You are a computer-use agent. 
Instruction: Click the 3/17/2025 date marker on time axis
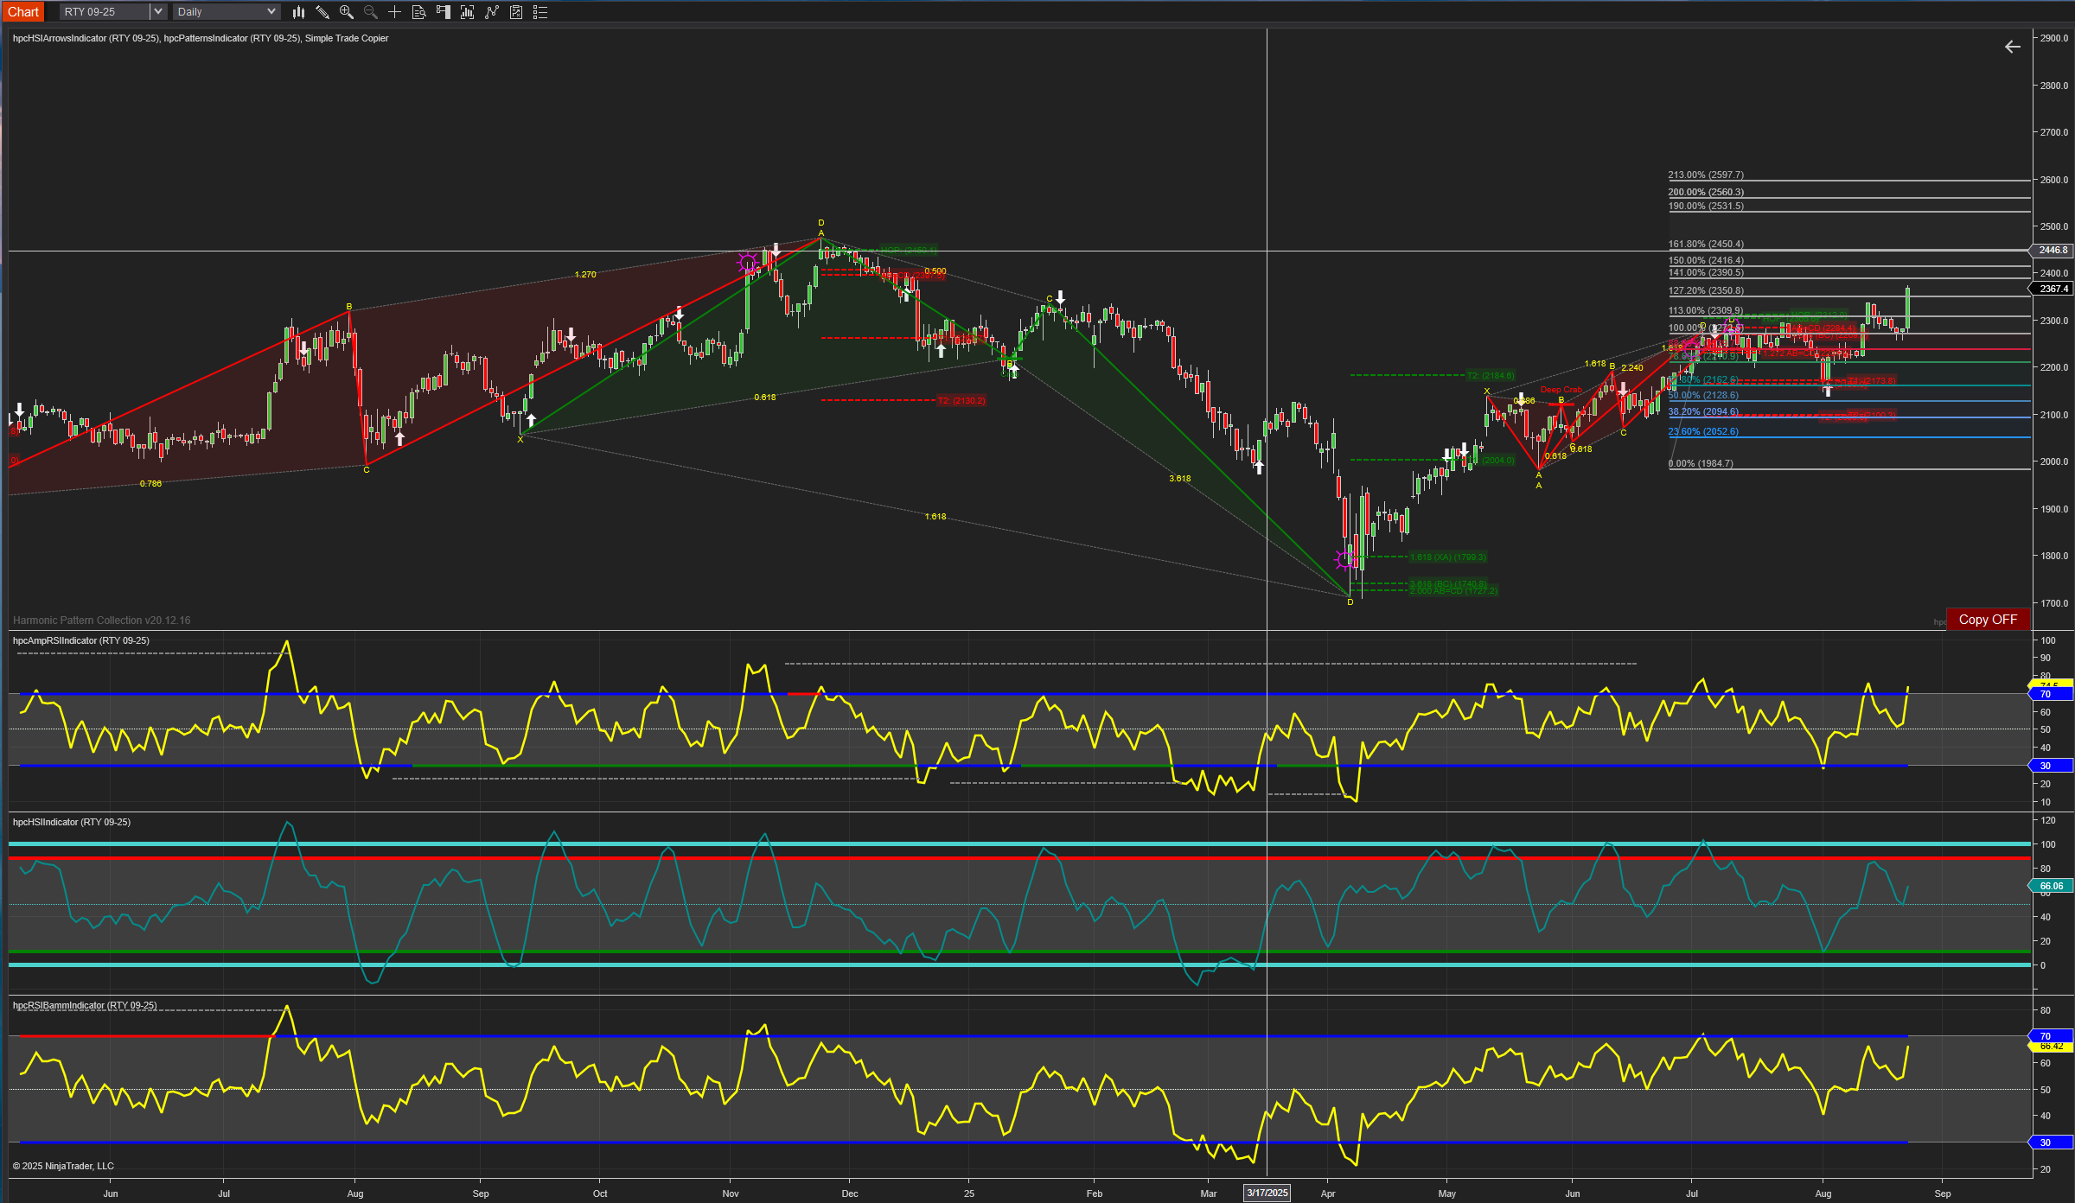click(x=1267, y=1193)
